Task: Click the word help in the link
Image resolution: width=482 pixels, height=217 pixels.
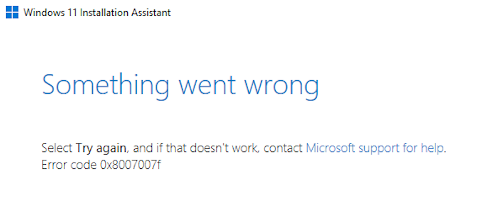Action: tap(432, 149)
